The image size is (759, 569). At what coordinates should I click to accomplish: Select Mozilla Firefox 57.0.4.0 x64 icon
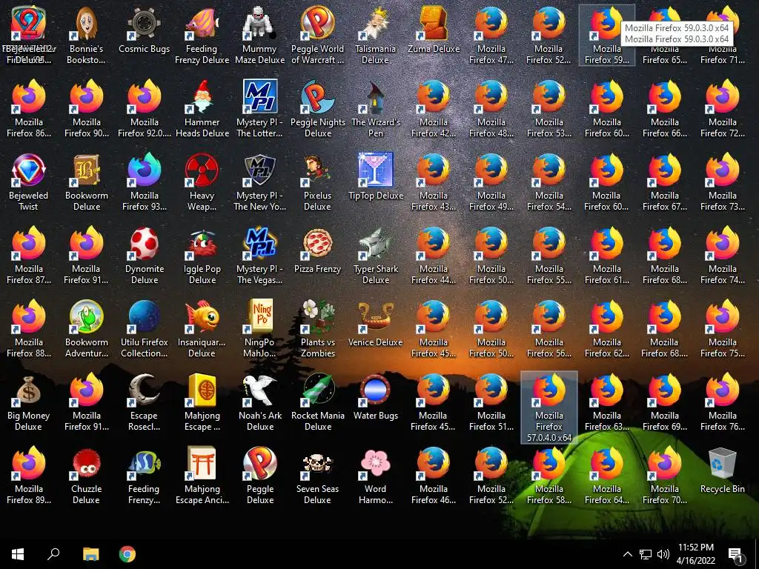(549, 407)
